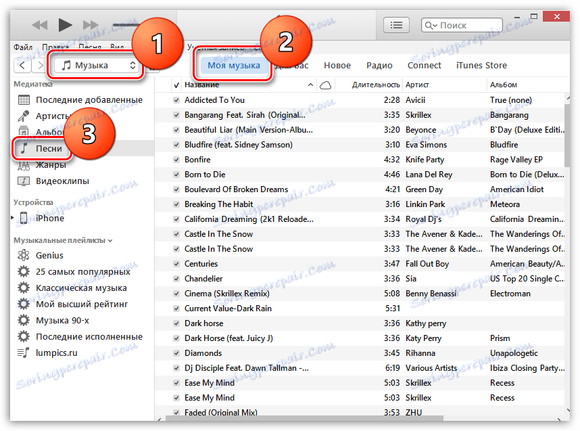Uncheck the Beautiful Liar song
Screen dimensions: 580x431
pyautogui.click(x=176, y=130)
